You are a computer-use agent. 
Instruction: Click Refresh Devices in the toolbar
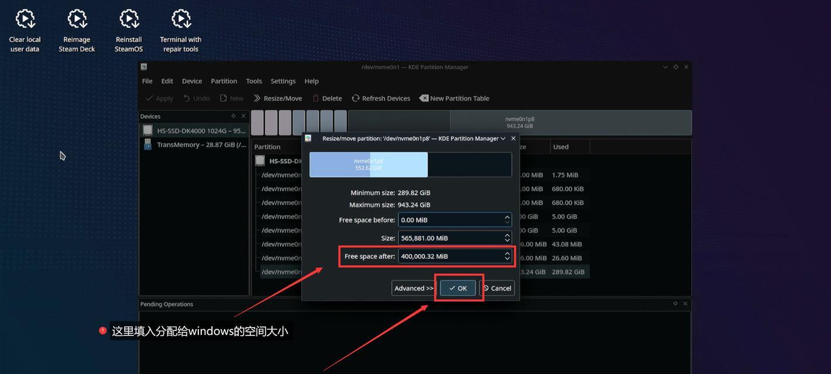381,98
